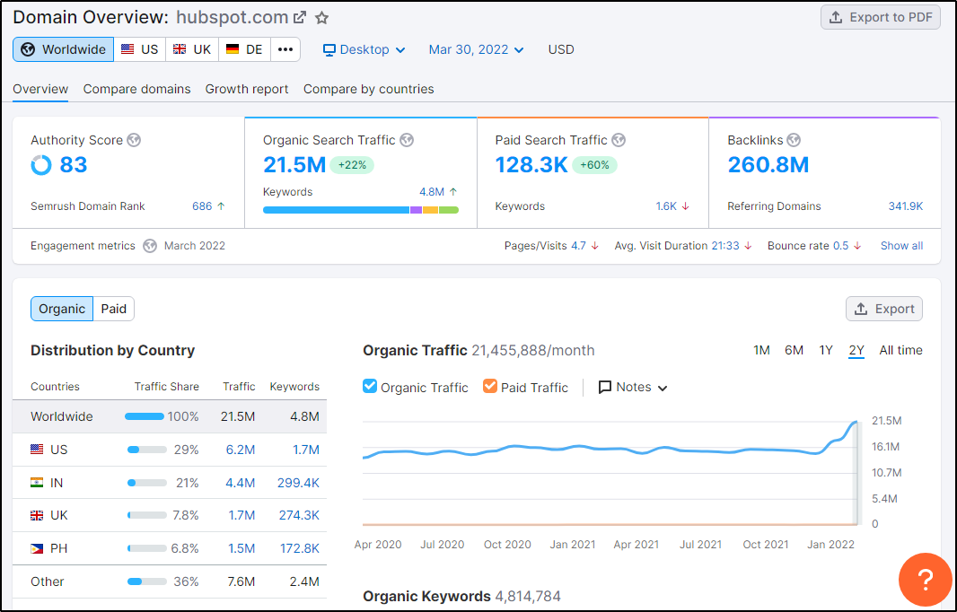957x612 pixels.
Task: Star the domain as favorite
Action: (x=322, y=18)
